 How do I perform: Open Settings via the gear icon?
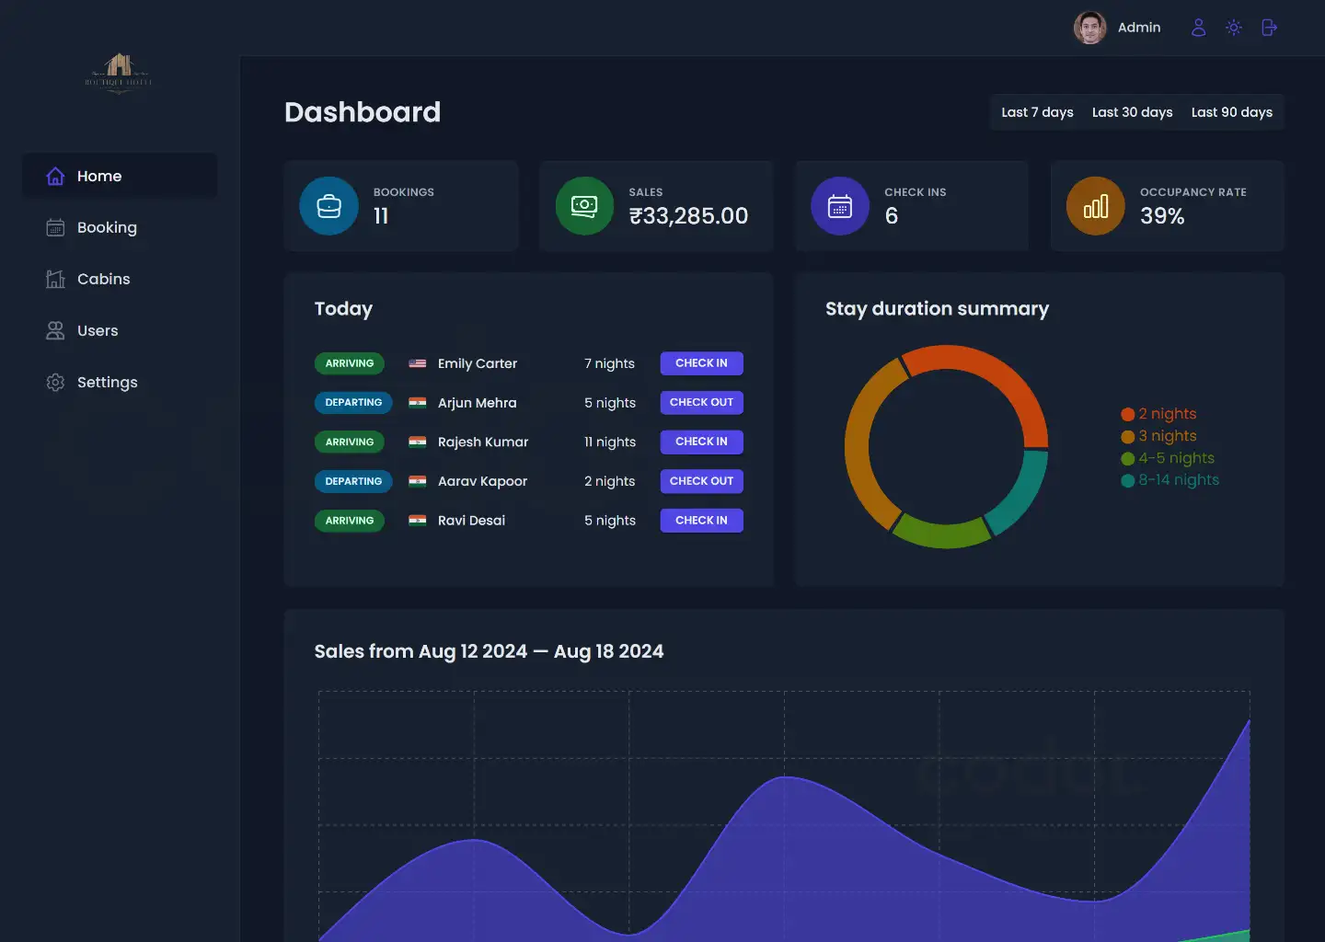[55, 382]
